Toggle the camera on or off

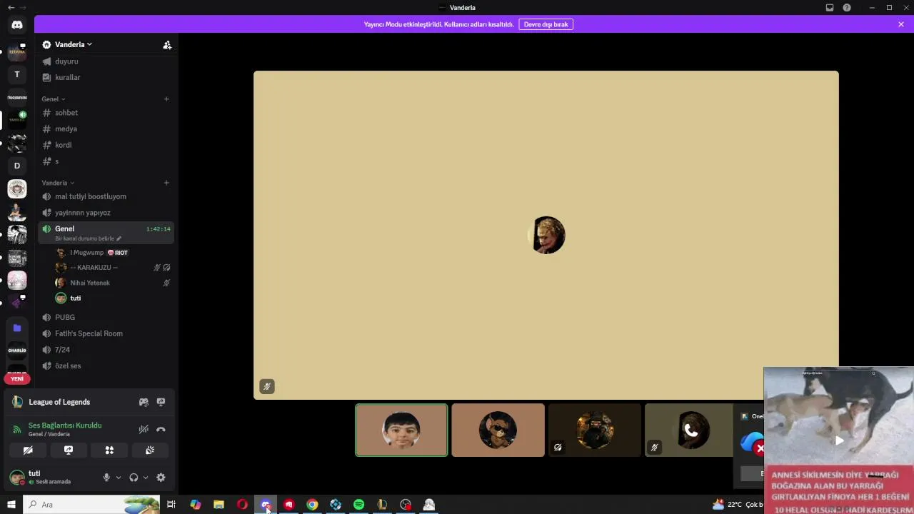28,450
